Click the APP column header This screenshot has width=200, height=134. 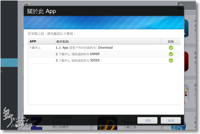coord(41,41)
